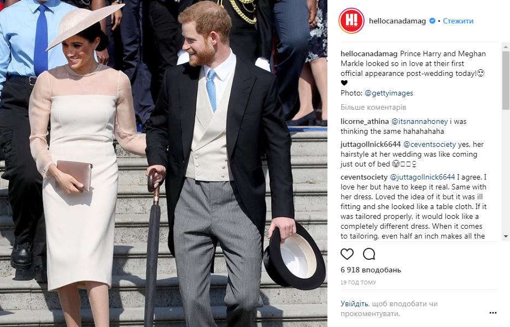Click the scrollbar down arrow in comments
Screen dimensions: 510x327
(506, 236)
